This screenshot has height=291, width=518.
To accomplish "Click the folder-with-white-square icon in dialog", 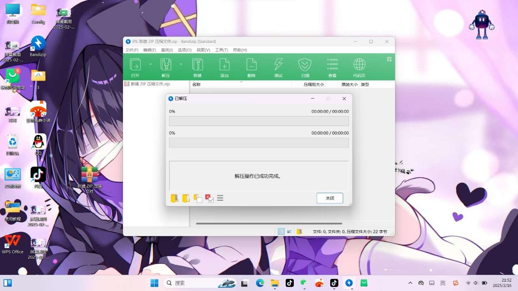I will tap(197, 198).
